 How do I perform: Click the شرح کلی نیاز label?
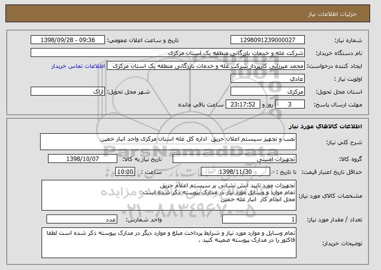344,142
